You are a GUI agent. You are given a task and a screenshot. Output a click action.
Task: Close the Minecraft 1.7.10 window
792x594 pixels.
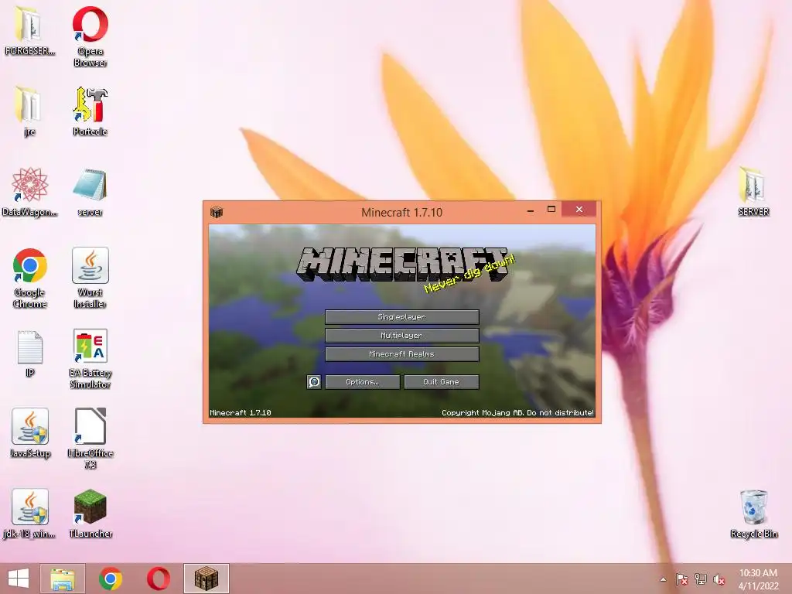(x=579, y=209)
